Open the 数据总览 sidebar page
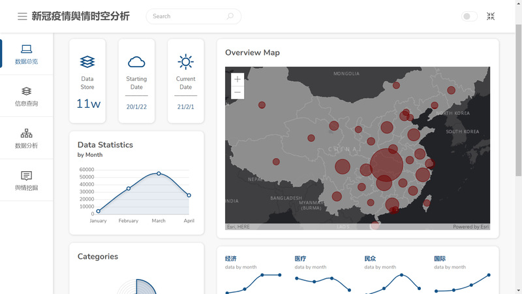 tap(26, 54)
